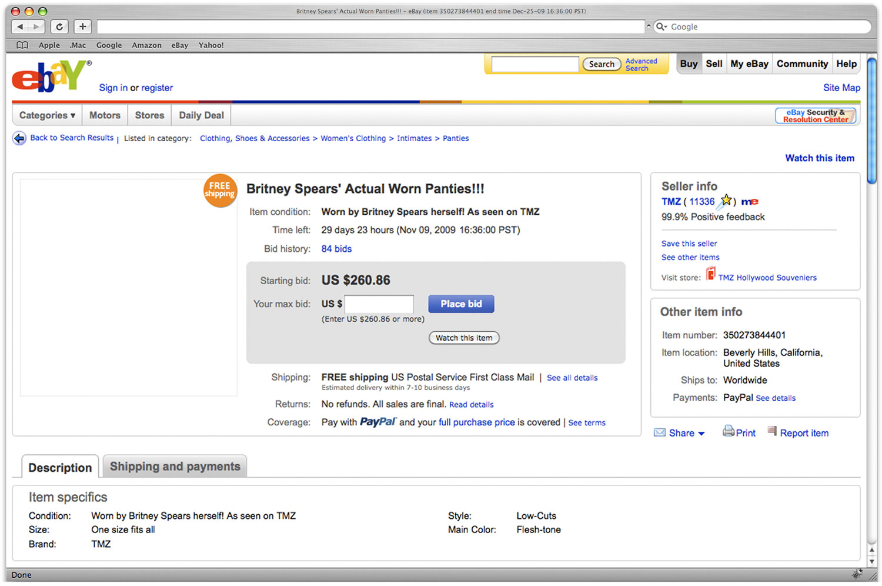
Task: Click the Safari address bar
Action: point(371,26)
